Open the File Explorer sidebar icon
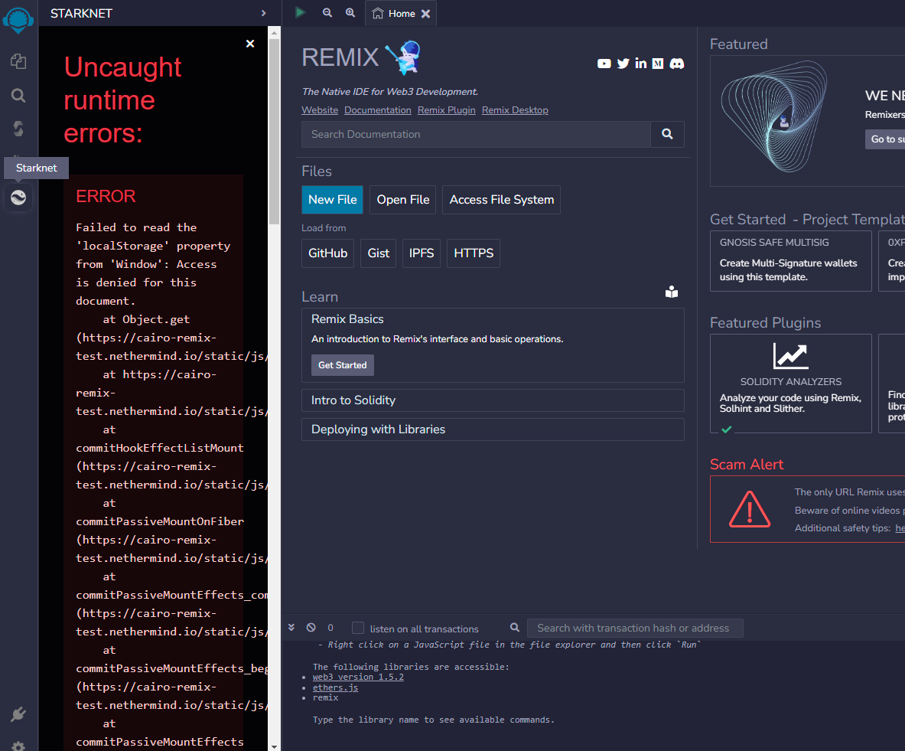Screen dimensions: 905x751 pos(18,61)
